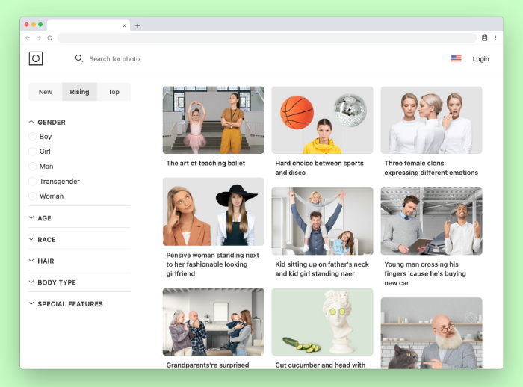Switch to the Top tab

[x=114, y=92]
